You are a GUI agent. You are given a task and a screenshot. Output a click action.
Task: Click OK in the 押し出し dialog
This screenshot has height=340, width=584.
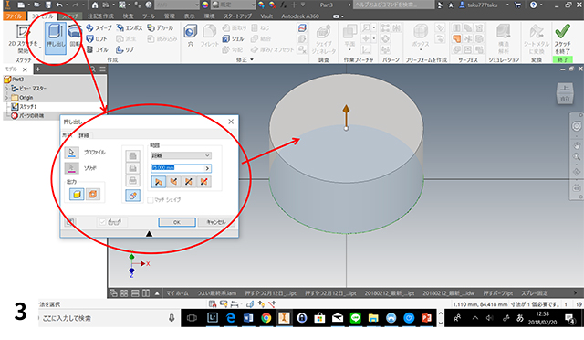coord(177,222)
